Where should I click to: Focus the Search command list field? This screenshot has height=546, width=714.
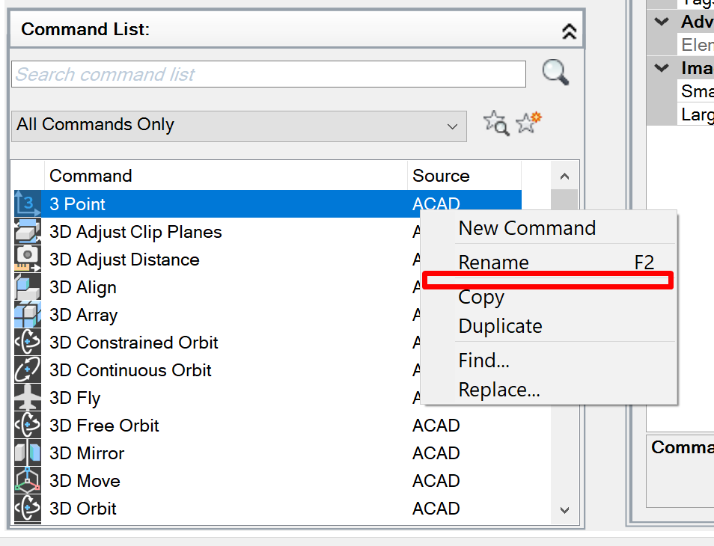click(x=269, y=74)
